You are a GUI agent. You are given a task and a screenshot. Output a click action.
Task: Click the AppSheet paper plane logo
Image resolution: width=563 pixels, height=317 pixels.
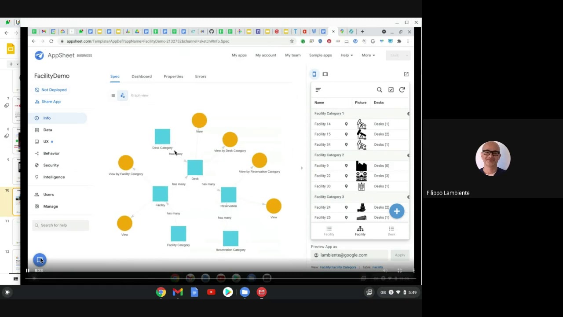click(x=39, y=55)
